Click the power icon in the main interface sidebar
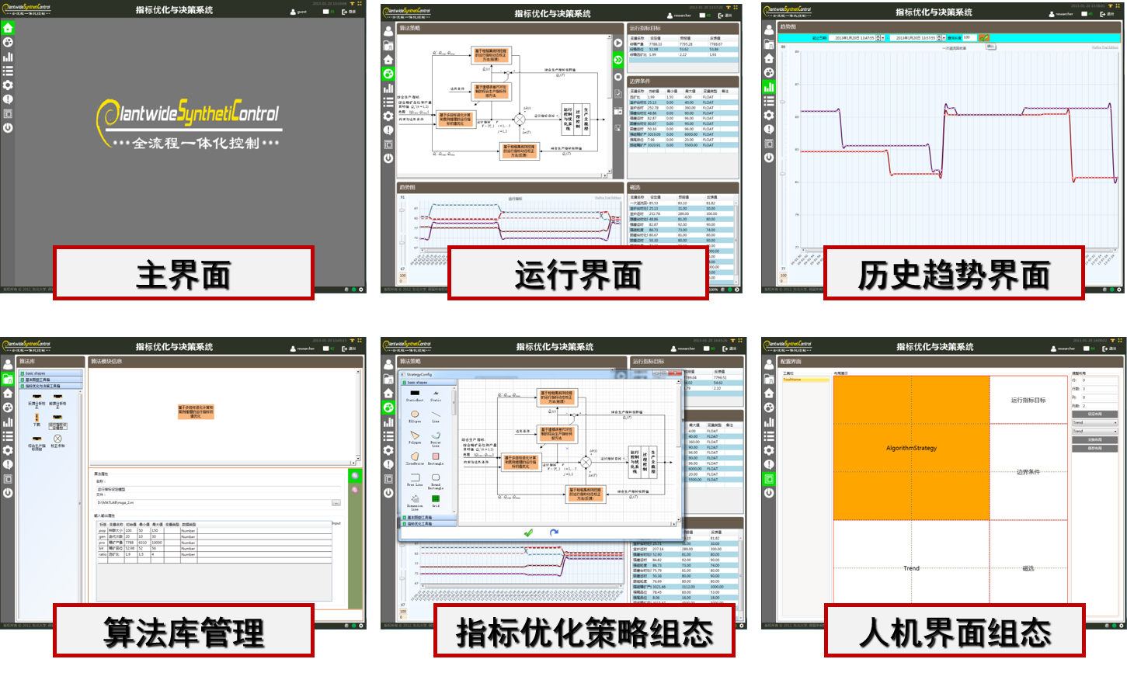 click(8, 127)
